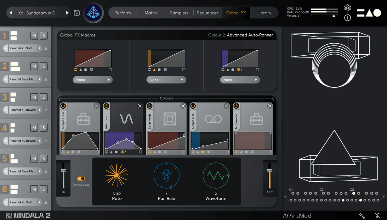Screen dimensions: 387x220
Task: Open the first macro None dropdown
Action: coord(93,80)
